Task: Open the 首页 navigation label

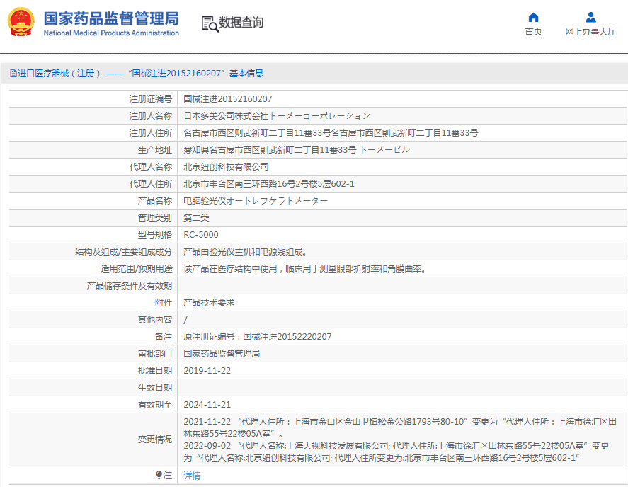Action: pyautogui.click(x=533, y=32)
